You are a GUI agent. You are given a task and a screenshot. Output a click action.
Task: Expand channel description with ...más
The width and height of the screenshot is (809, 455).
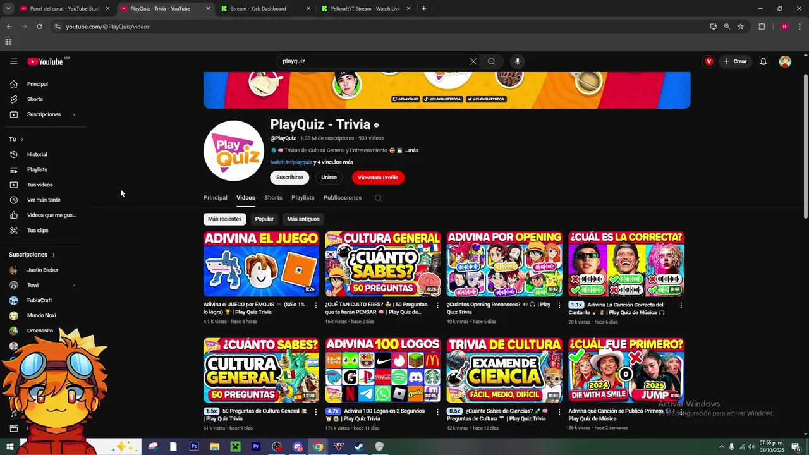pyautogui.click(x=411, y=150)
